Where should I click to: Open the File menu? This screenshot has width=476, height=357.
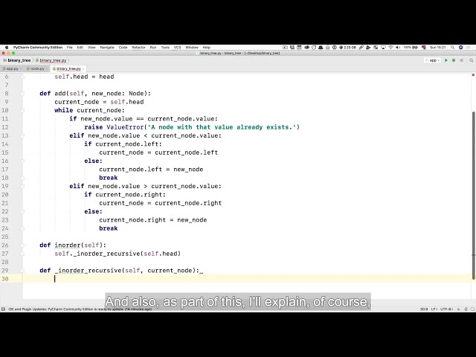69,48
